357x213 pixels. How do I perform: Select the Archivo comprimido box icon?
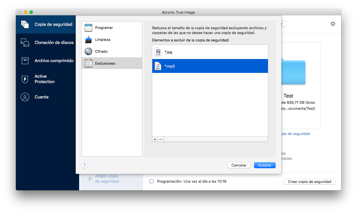tap(25, 61)
